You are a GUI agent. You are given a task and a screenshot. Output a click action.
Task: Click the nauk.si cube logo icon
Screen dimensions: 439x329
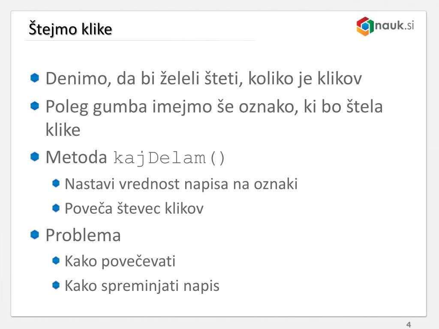coord(365,26)
